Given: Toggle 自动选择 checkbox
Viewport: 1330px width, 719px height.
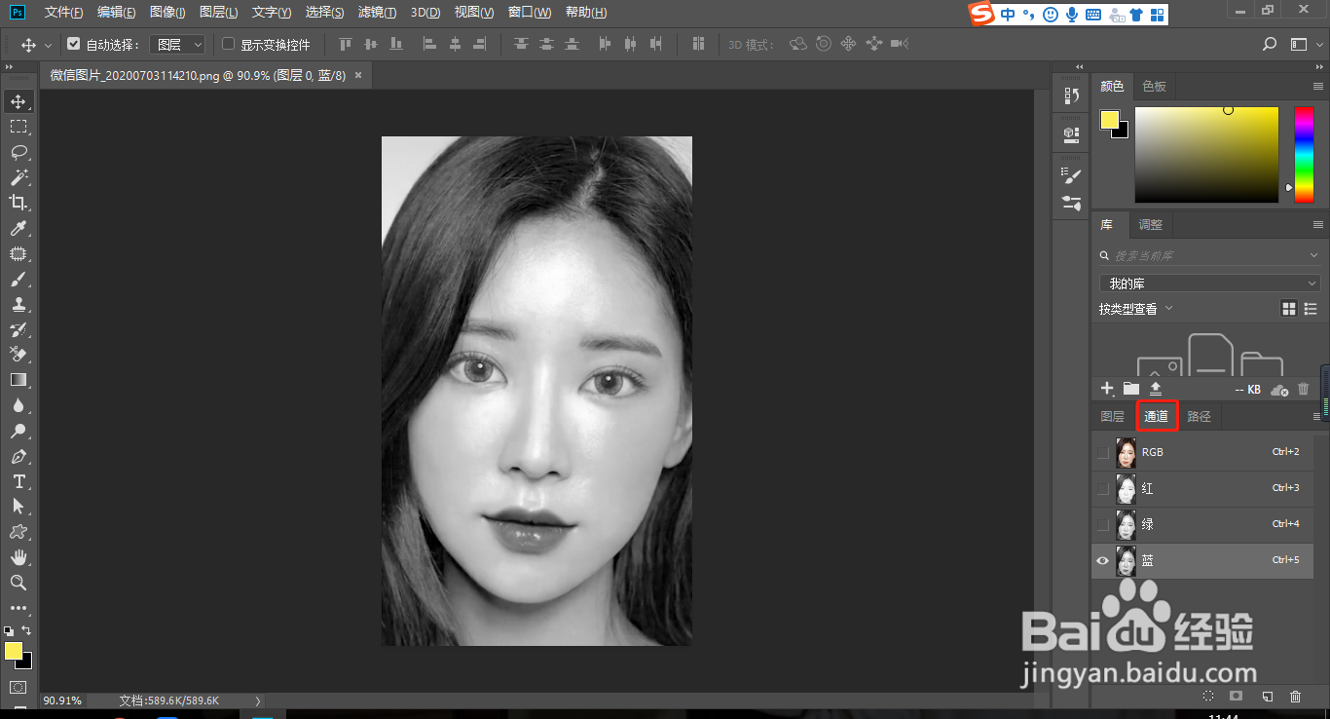Looking at the screenshot, I should click(x=74, y=44).
